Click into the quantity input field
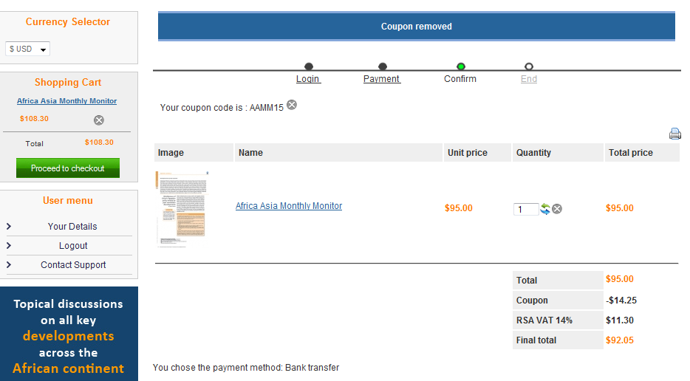Viewport: 690px width, 381px height. coord(525,210)
